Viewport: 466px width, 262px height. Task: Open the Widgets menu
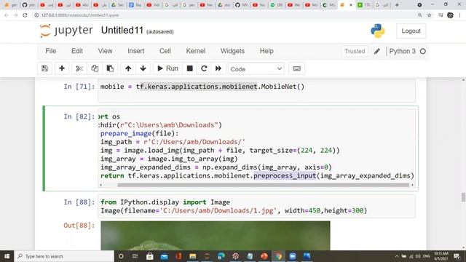[x=232, y=51]
